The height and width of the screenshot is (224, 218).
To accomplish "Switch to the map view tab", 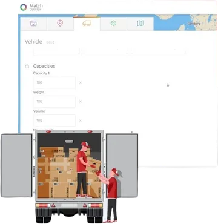I will [140, 24].
